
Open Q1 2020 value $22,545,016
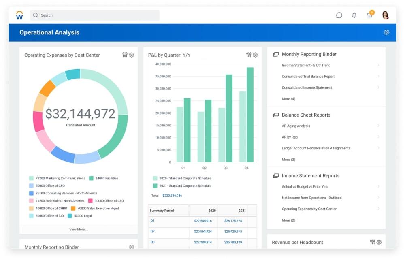point(203,221)
